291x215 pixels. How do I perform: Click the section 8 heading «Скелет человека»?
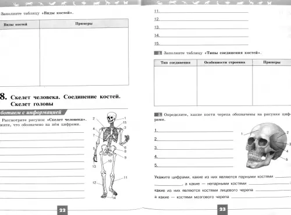click(65, 100)
